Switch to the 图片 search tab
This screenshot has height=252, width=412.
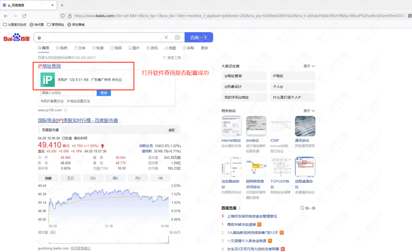point(134,48)
